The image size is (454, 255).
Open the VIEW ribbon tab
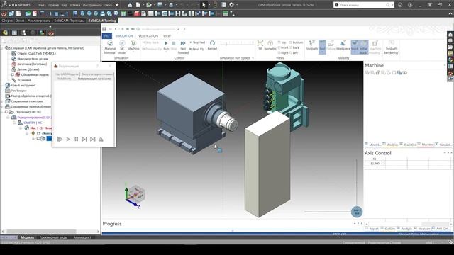(167, 36)
